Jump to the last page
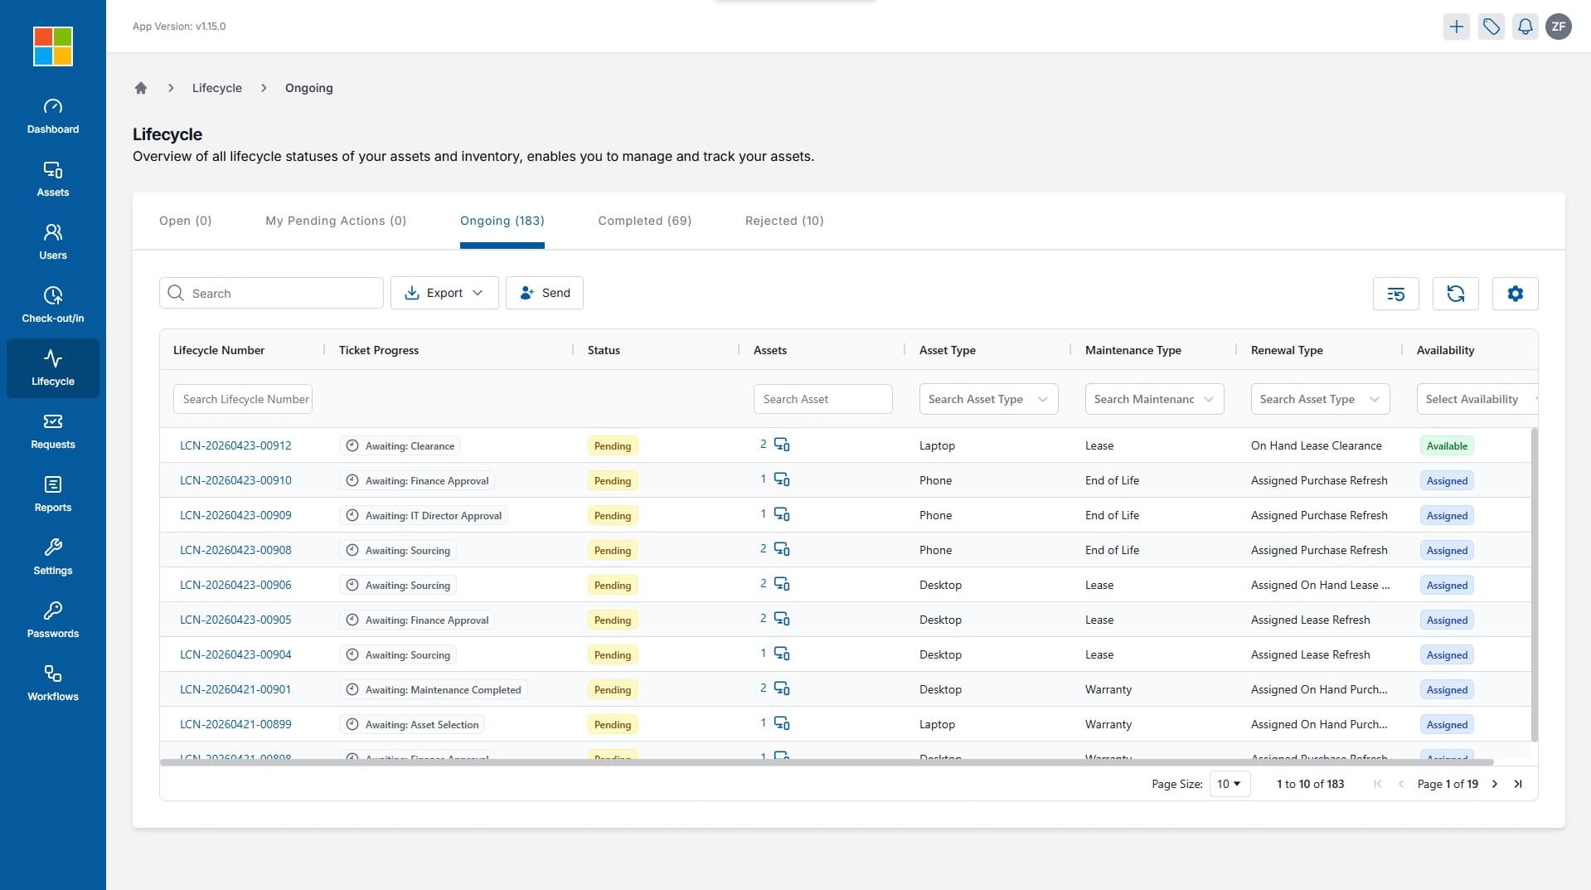Screen dimensions: 1591x890 click(x=1518, y=784)
